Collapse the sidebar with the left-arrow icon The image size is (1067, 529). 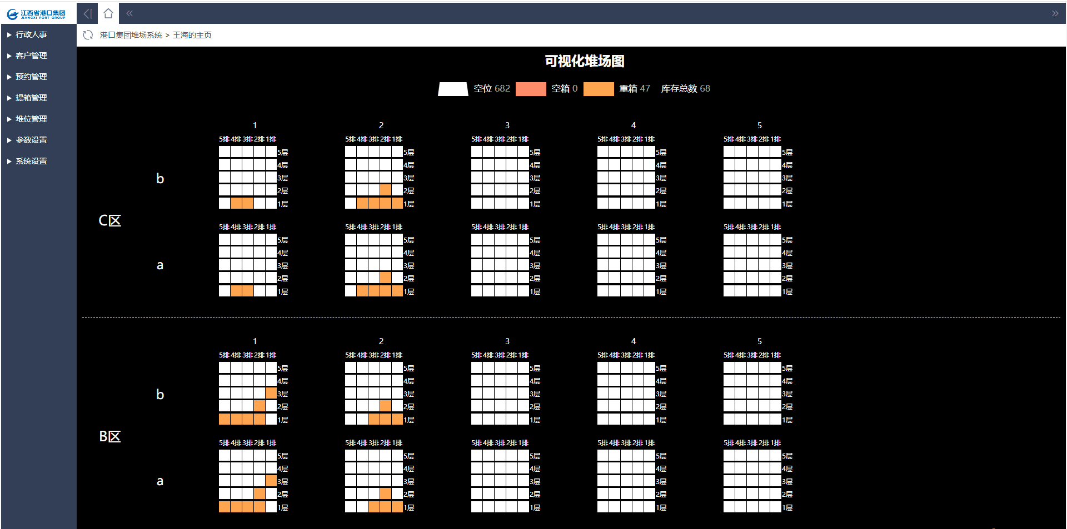[x=87, y=13]
